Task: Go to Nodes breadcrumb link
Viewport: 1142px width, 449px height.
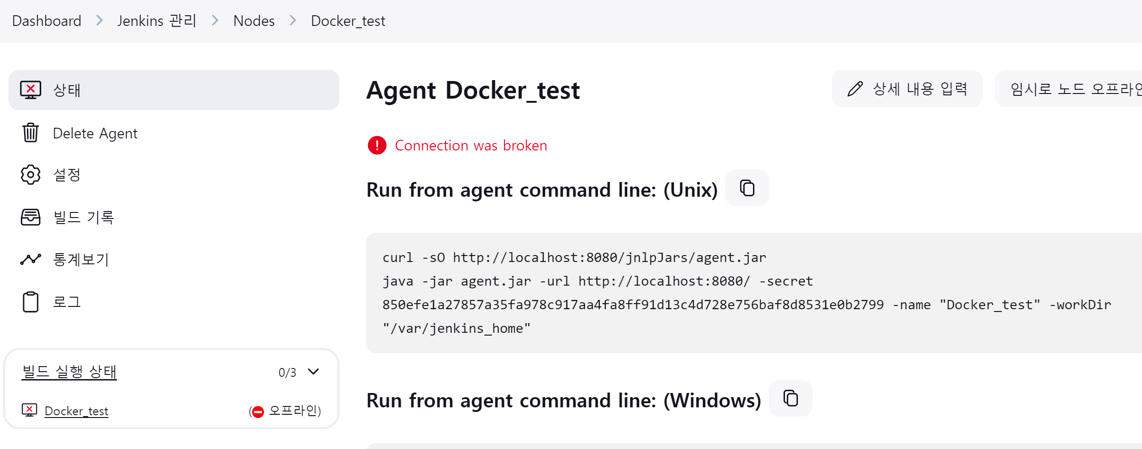Action: (x=254, y=21)
